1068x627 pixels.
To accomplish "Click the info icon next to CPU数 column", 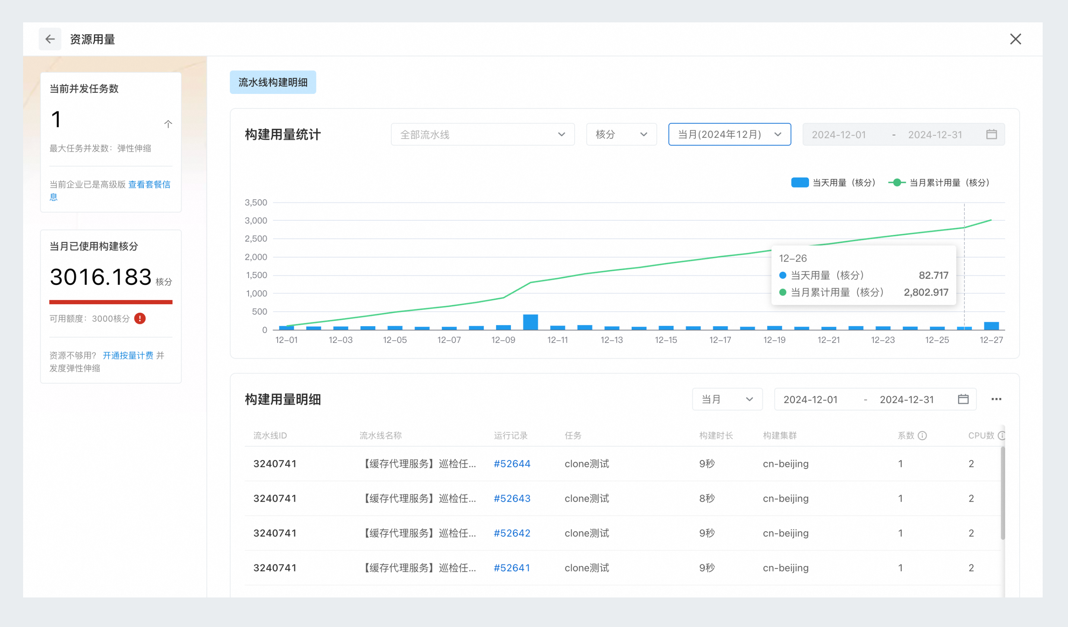I will coord(1002,435).
